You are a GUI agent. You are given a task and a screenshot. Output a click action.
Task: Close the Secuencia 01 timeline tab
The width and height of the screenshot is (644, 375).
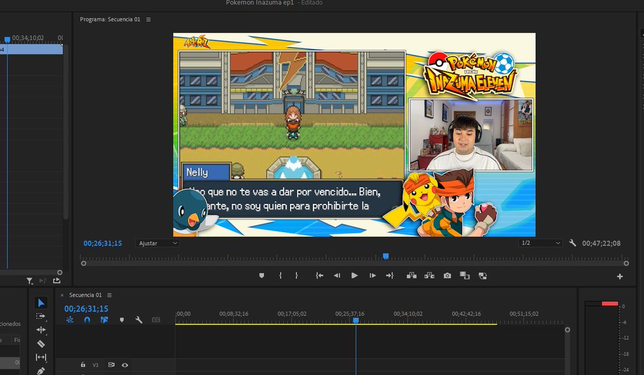62,295
